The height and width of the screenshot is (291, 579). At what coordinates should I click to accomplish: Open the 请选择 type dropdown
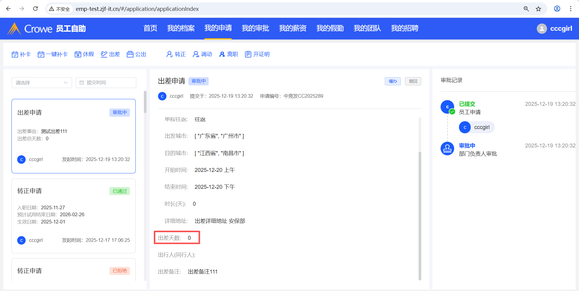click(x=42, y=83)
